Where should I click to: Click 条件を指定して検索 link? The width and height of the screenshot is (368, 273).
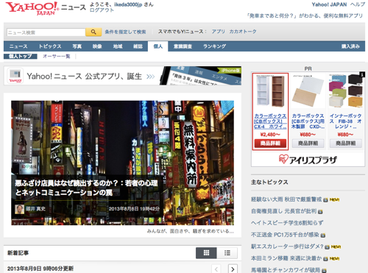click(125, 32)
